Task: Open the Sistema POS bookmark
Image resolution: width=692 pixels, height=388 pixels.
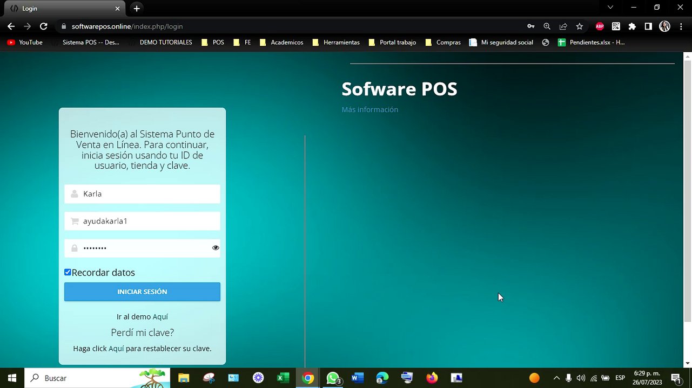Action: click(x=85, y=42)
